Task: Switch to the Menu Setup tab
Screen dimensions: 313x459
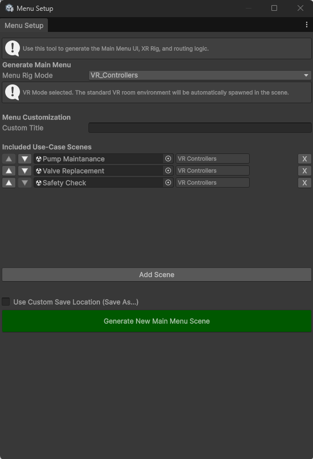Action: [x=24, y=26]
